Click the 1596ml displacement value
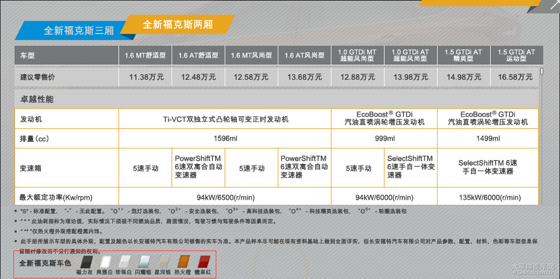Viewport: 560px width, 279px height. coord(225,138)
